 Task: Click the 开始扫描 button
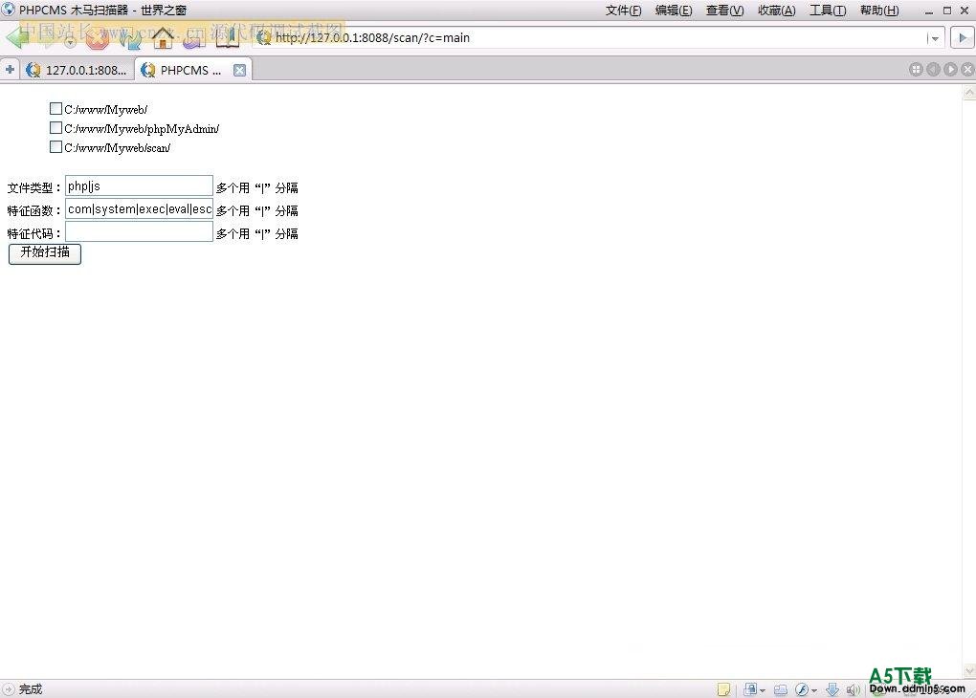(45, 253)
